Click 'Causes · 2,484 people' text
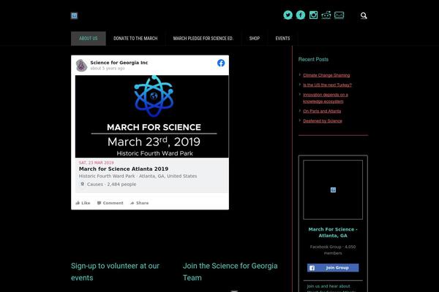Screen dimensions: 439x292 tap(111, 185)
